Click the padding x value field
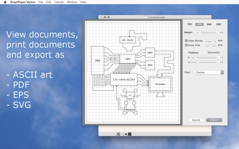 coord(221,57)
